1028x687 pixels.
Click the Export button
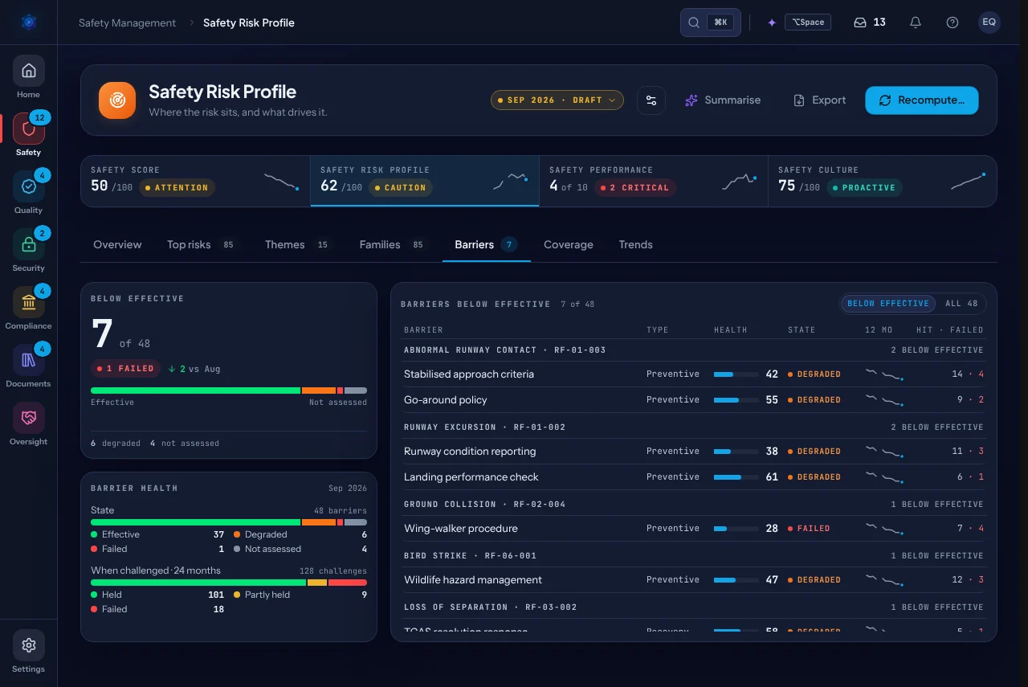(820, 100)
